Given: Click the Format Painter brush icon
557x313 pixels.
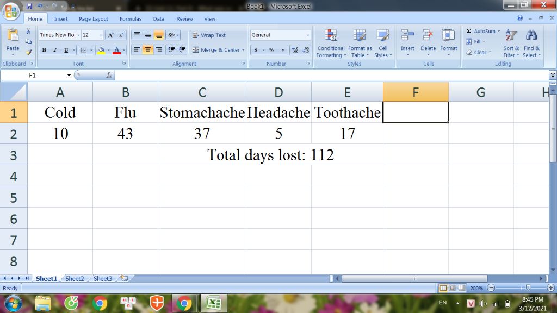Looking at the screenshot, I should click(x=28, y=52).
